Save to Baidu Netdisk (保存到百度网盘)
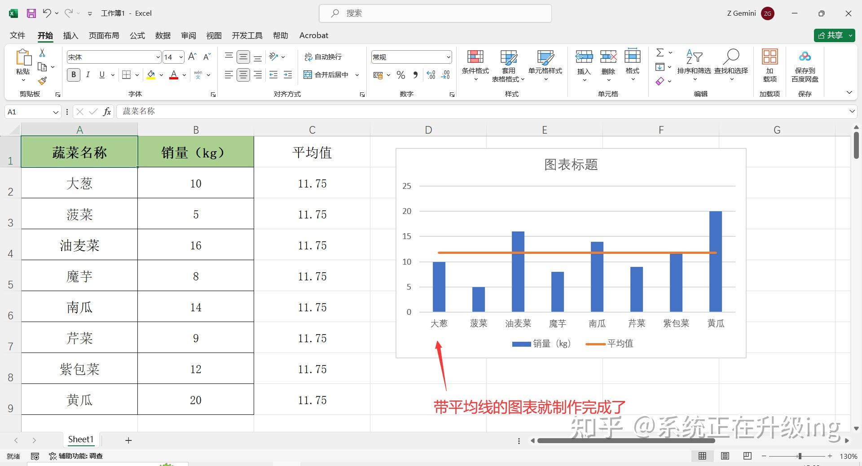Screen dimensions: 862x466 click(805, 65)
